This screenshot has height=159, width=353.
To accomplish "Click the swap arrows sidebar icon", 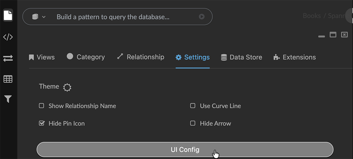I will [8, 58].
